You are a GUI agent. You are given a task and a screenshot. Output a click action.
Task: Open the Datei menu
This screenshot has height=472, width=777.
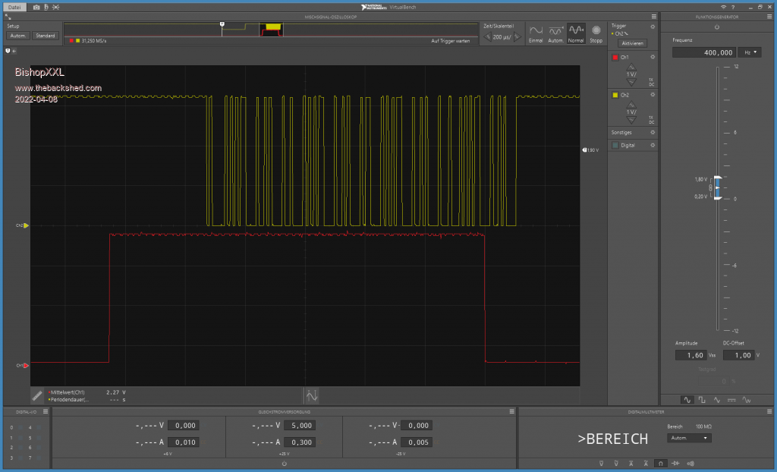click(14, 7)
